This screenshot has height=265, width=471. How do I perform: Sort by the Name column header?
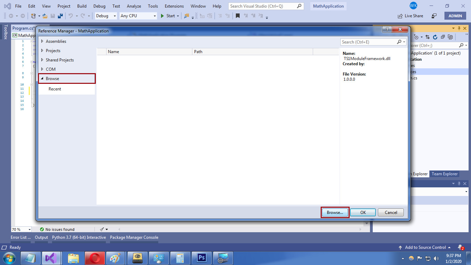point(149,52)
